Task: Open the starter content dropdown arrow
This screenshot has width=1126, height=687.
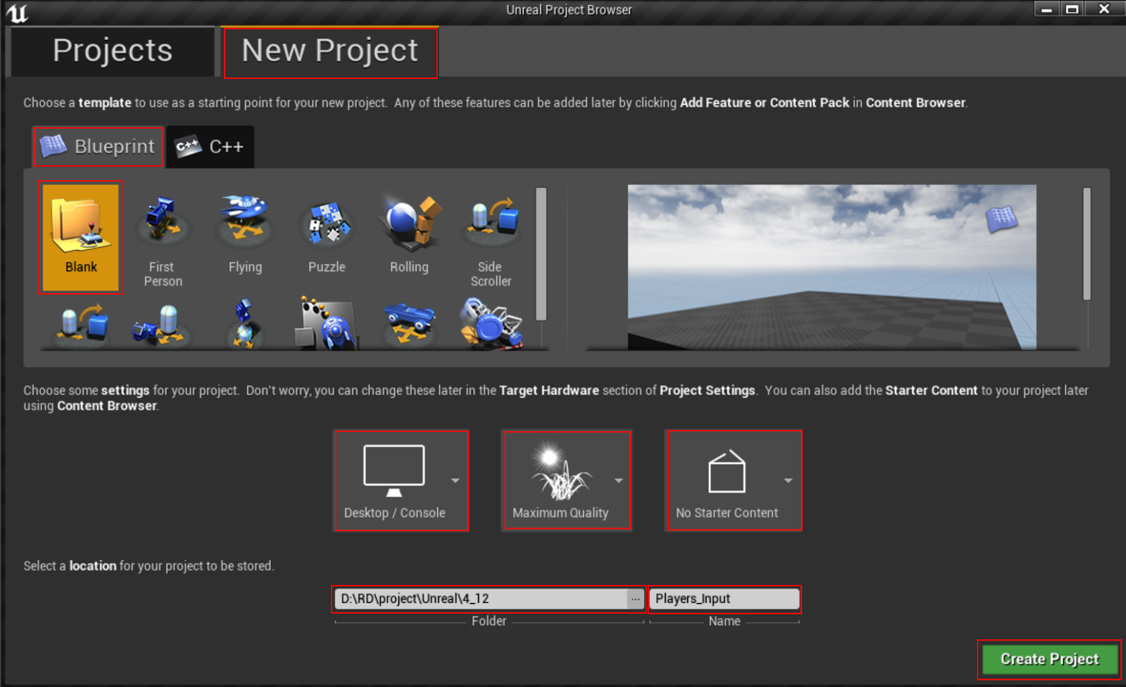Action: 788,481
